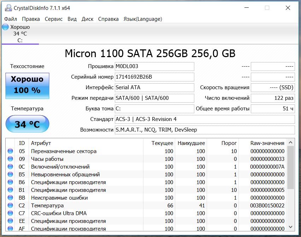
Task: Click the Порог column header
Action: (223, 143)
